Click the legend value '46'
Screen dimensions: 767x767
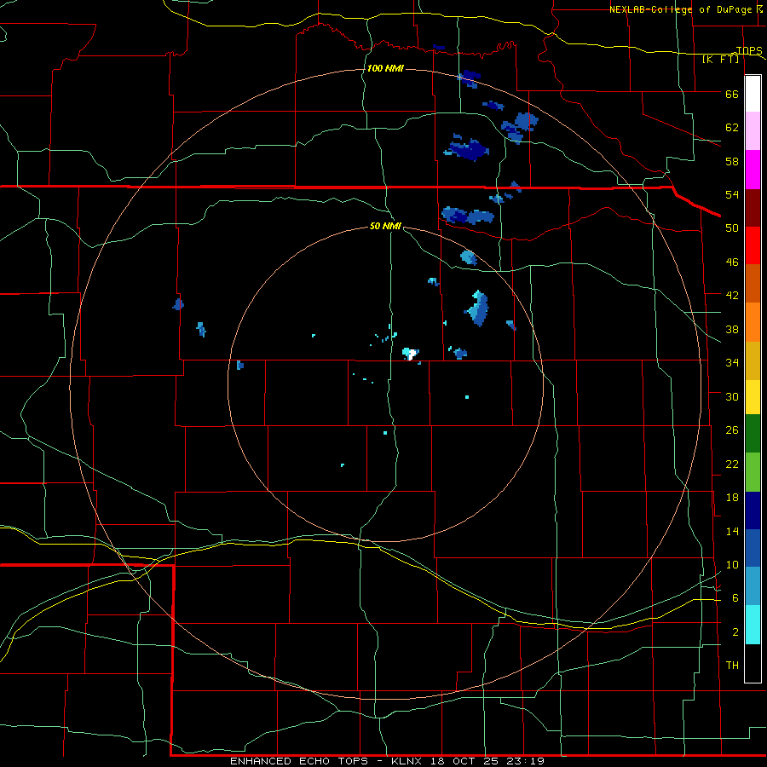coord(732,262)
